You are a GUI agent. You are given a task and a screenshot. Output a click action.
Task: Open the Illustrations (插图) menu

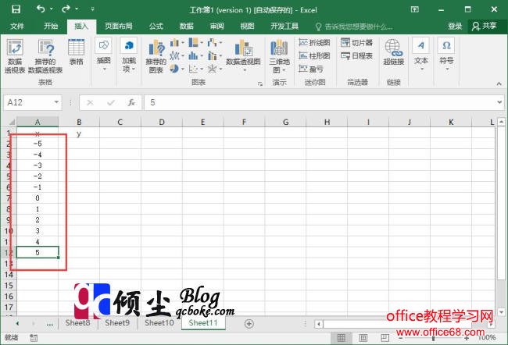(104, 55)
